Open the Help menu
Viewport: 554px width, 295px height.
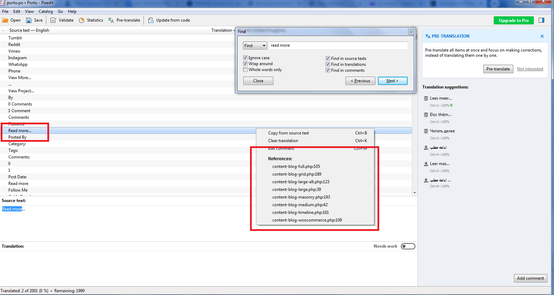[x=72, y=11]
